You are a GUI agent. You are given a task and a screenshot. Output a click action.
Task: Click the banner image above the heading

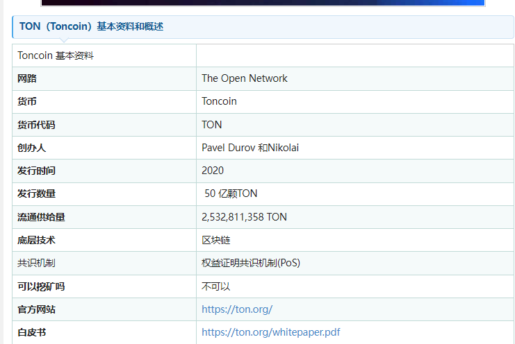(263, 3)
